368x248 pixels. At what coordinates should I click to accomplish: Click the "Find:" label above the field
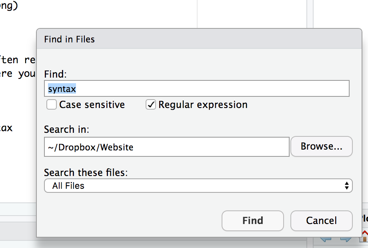[56, 74]
